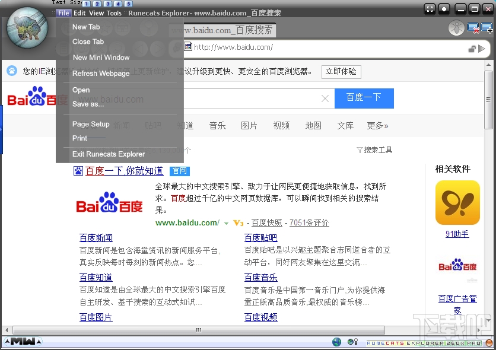Switch to 地图 search category
Viewport: 496px width, 350px height.
click(313, 126)
